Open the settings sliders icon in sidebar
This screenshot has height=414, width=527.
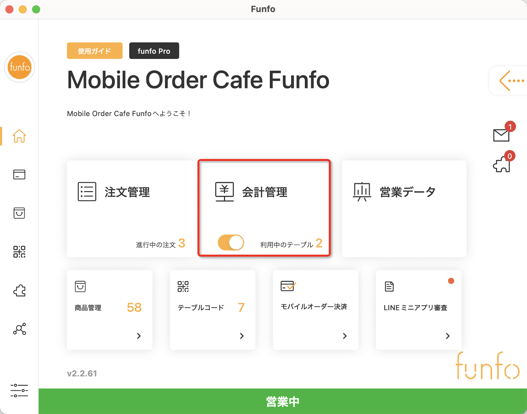pyautogui.click(x=19, y=391)
